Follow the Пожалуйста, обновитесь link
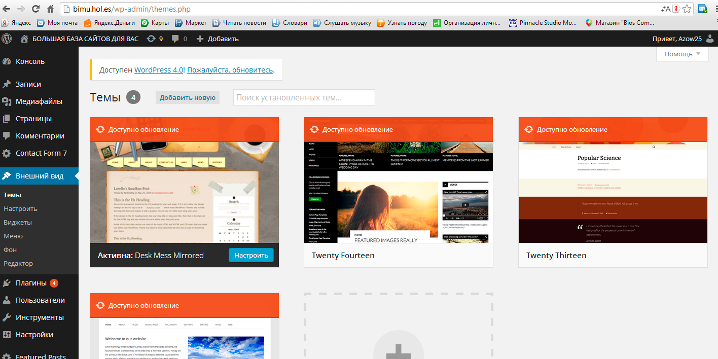Viewport: 718px width, 359px height. click(230, 70)
